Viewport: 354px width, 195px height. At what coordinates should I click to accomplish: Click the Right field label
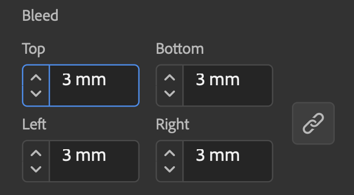click(173, 125)
